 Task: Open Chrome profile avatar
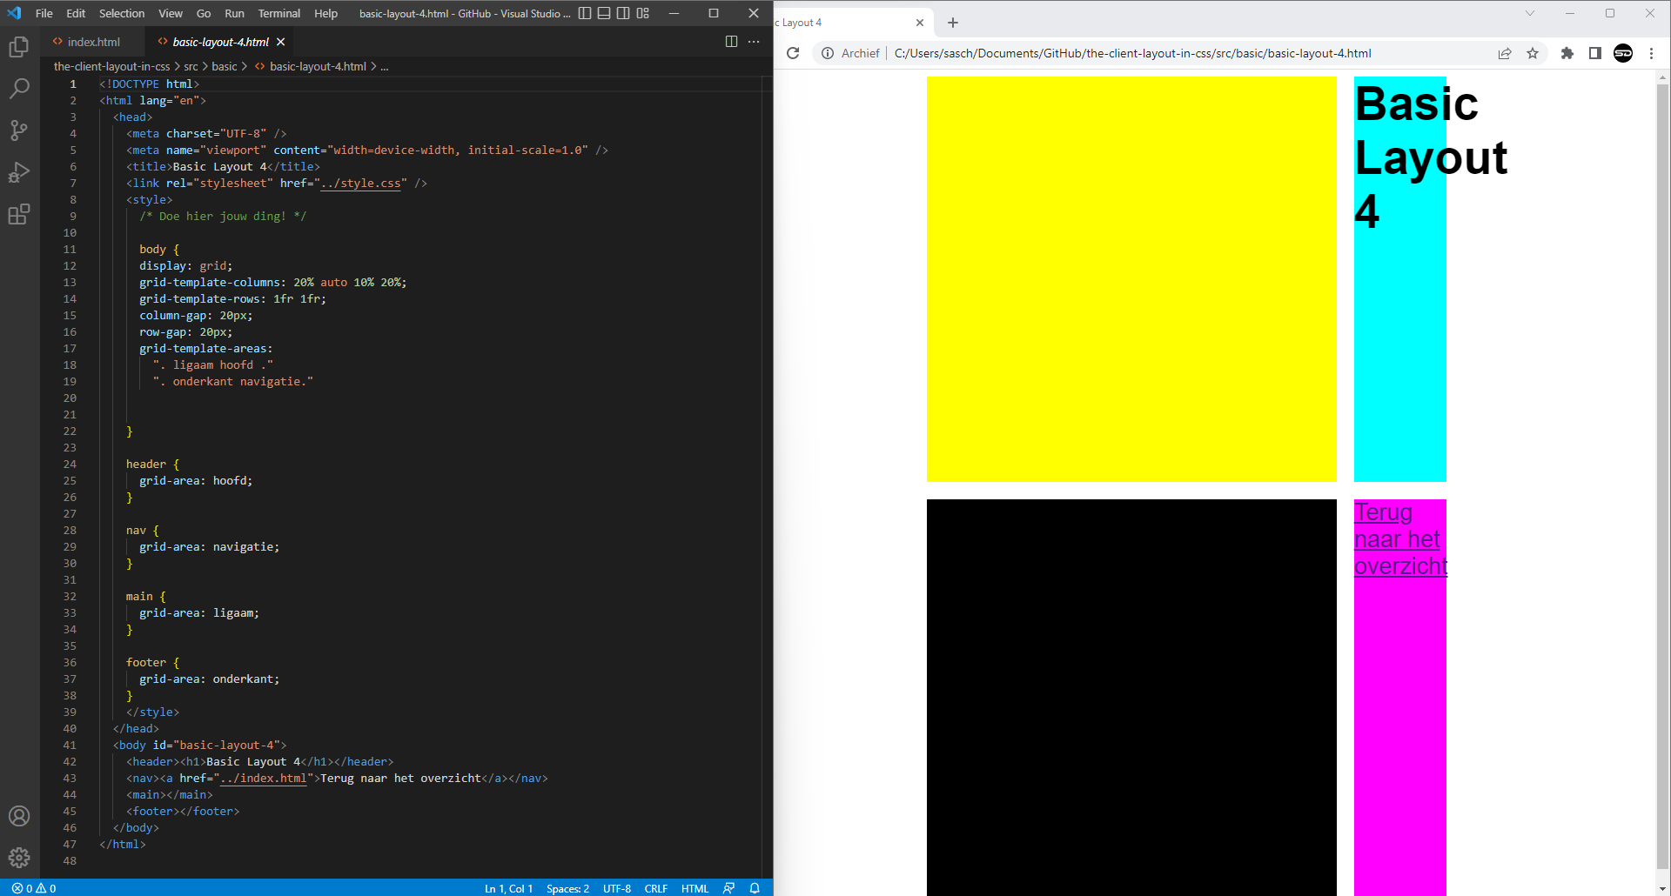(1623, 53)
